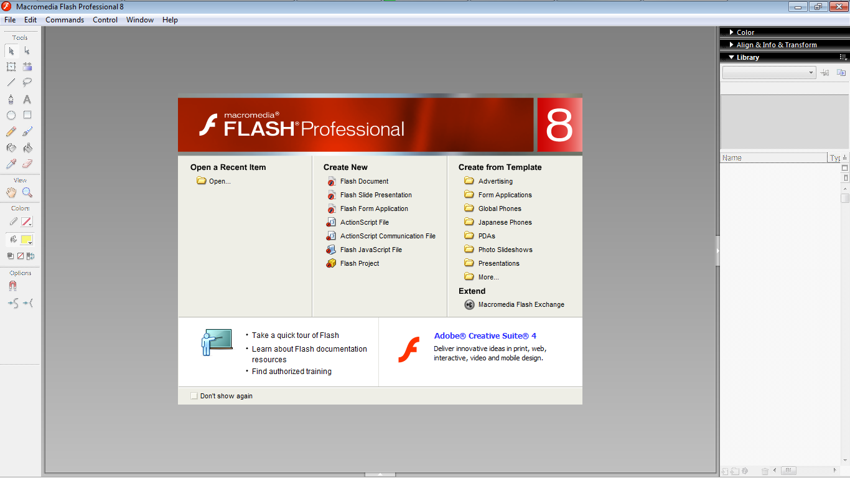
Task: Create a new Flash Project
Action: (353, 263)
